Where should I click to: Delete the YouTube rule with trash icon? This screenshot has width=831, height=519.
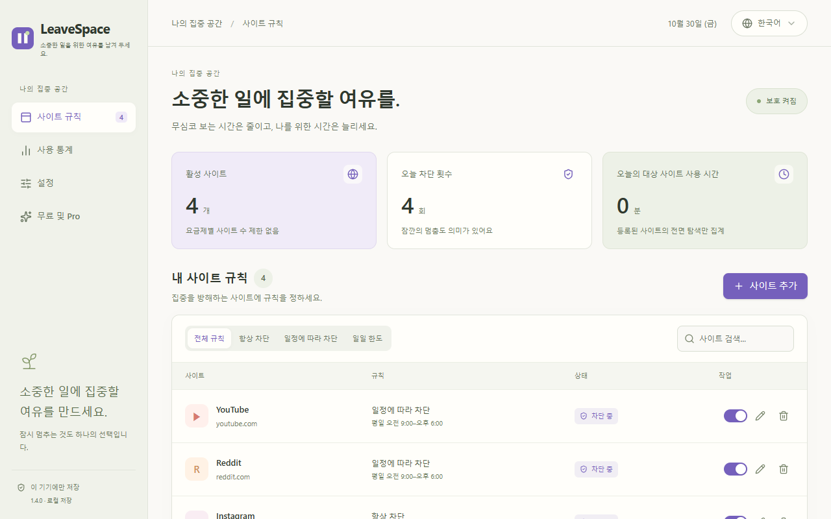pos(784,416)
